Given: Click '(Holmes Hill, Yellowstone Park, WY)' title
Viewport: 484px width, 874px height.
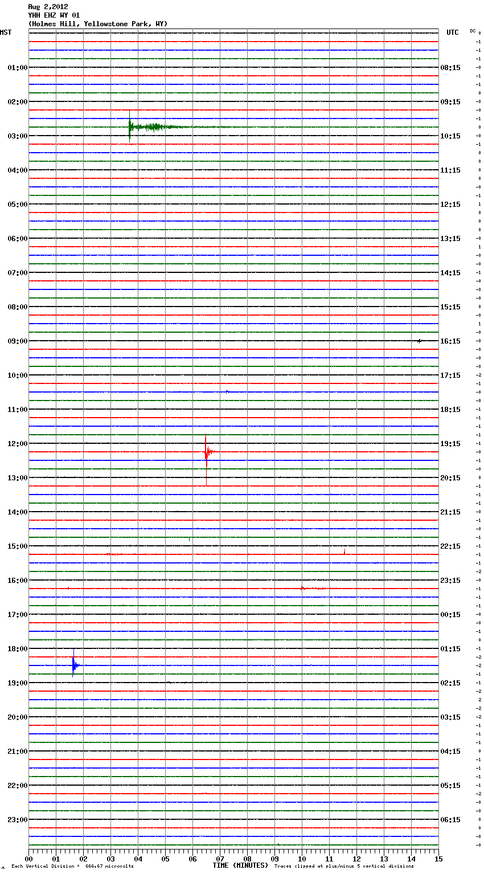Looking at the screenshot, I should point(98,24).
